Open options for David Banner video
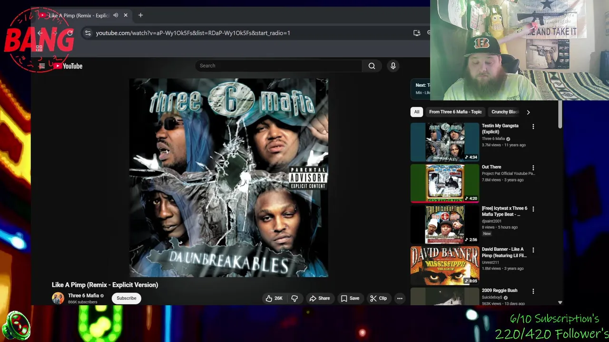The image size is (609, 342). [x=533, y=250]
